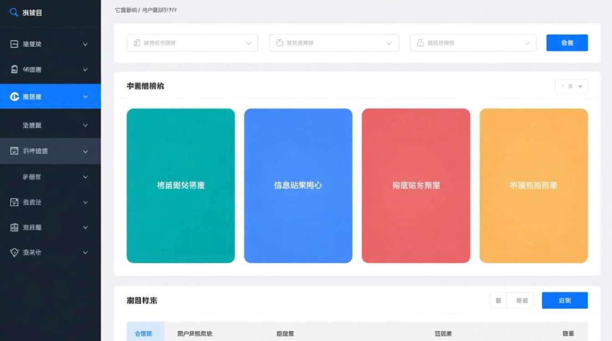Click the window icon on the sidebar item below the submenus
Screen dimensions: 612x341
(15, 202)
